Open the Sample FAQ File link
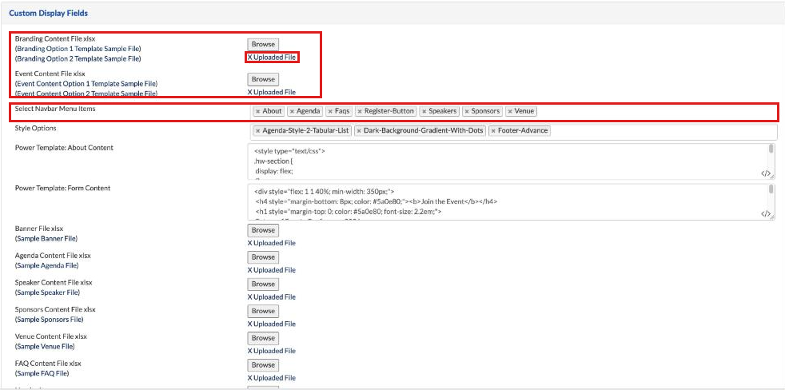Screen dimensions: 785x390 [42, 373]
